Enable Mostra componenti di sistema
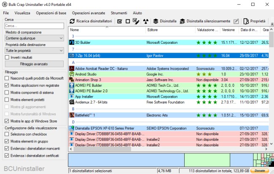This screenshot has height=174, width=274. (x=7, y=92)
